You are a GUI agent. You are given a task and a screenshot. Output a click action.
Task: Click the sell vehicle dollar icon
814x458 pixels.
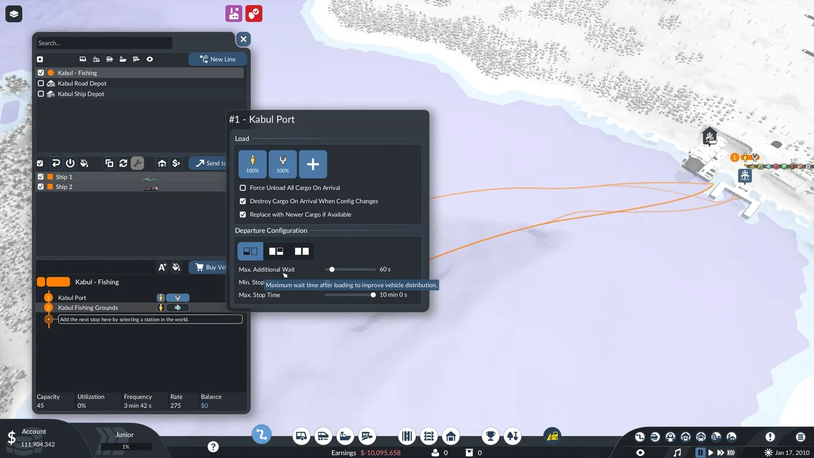point(176,163)
